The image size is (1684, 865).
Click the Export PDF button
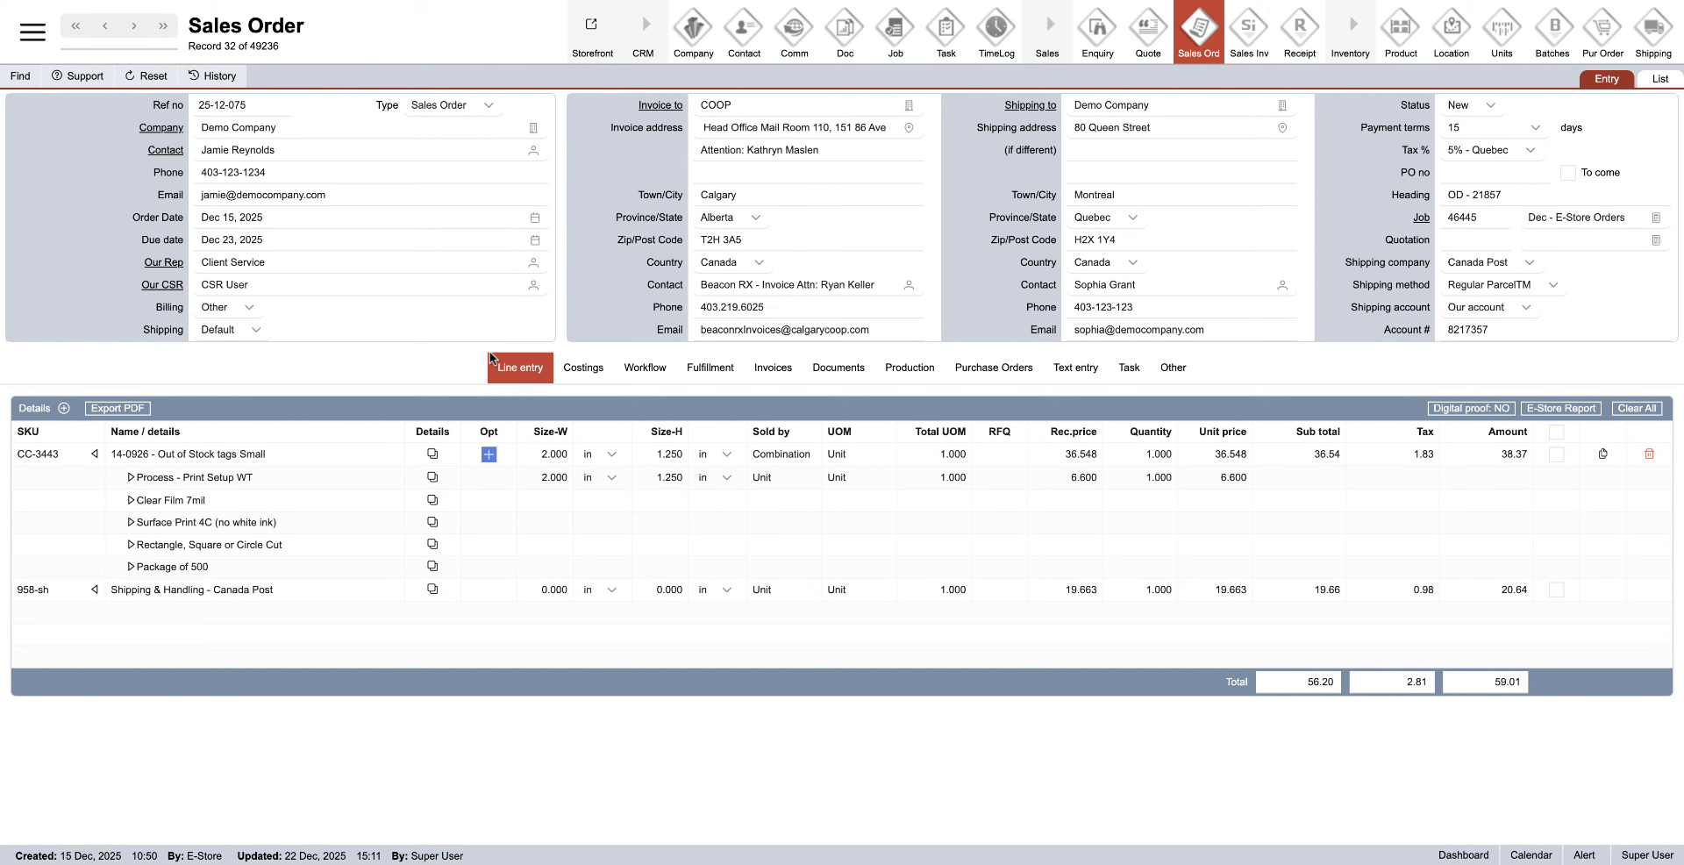point(118,409)
